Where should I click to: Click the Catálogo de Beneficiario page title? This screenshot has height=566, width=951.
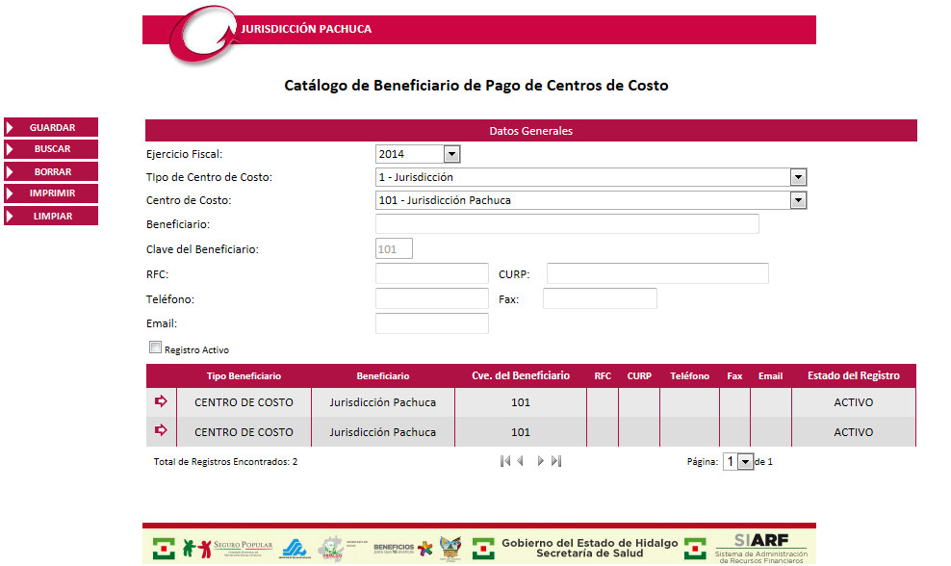tap(476, 85)
